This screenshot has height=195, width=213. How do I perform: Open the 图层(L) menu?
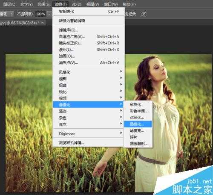[9, 4]
